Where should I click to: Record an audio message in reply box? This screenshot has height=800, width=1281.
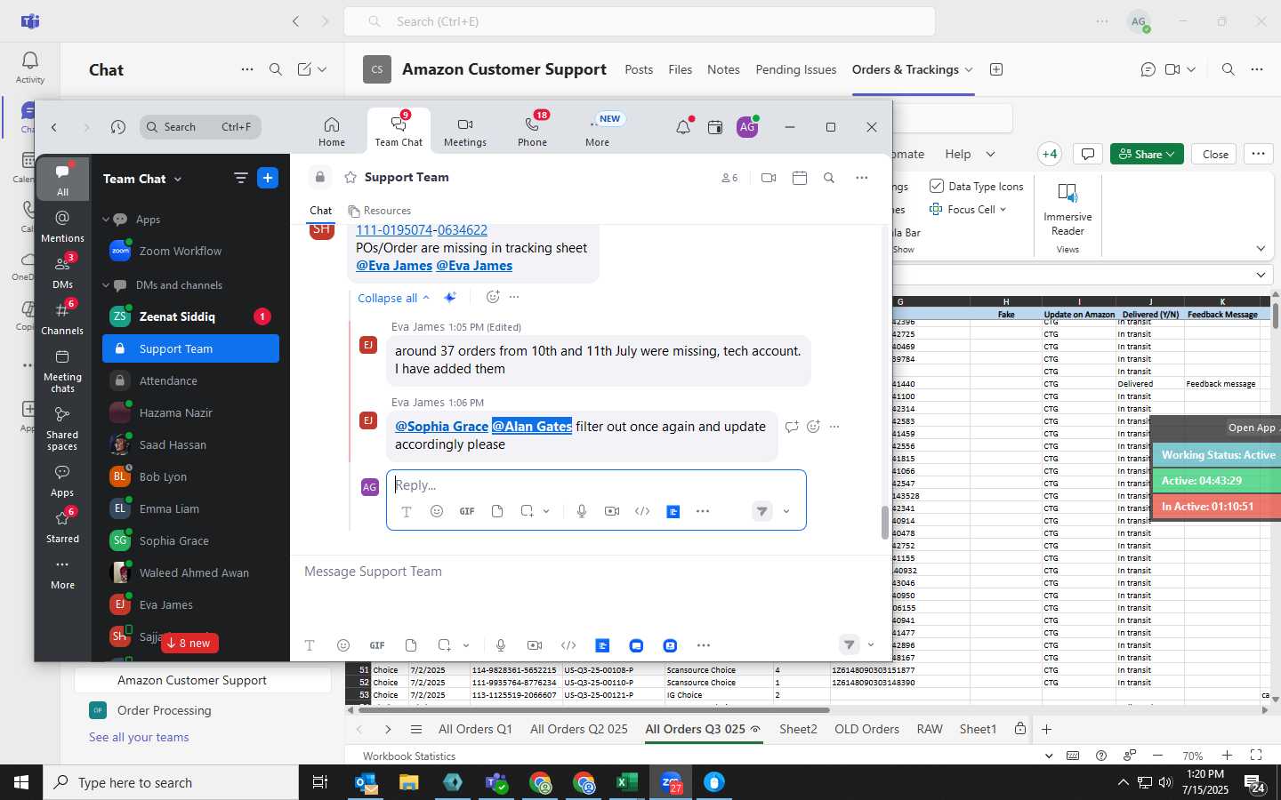582,511
